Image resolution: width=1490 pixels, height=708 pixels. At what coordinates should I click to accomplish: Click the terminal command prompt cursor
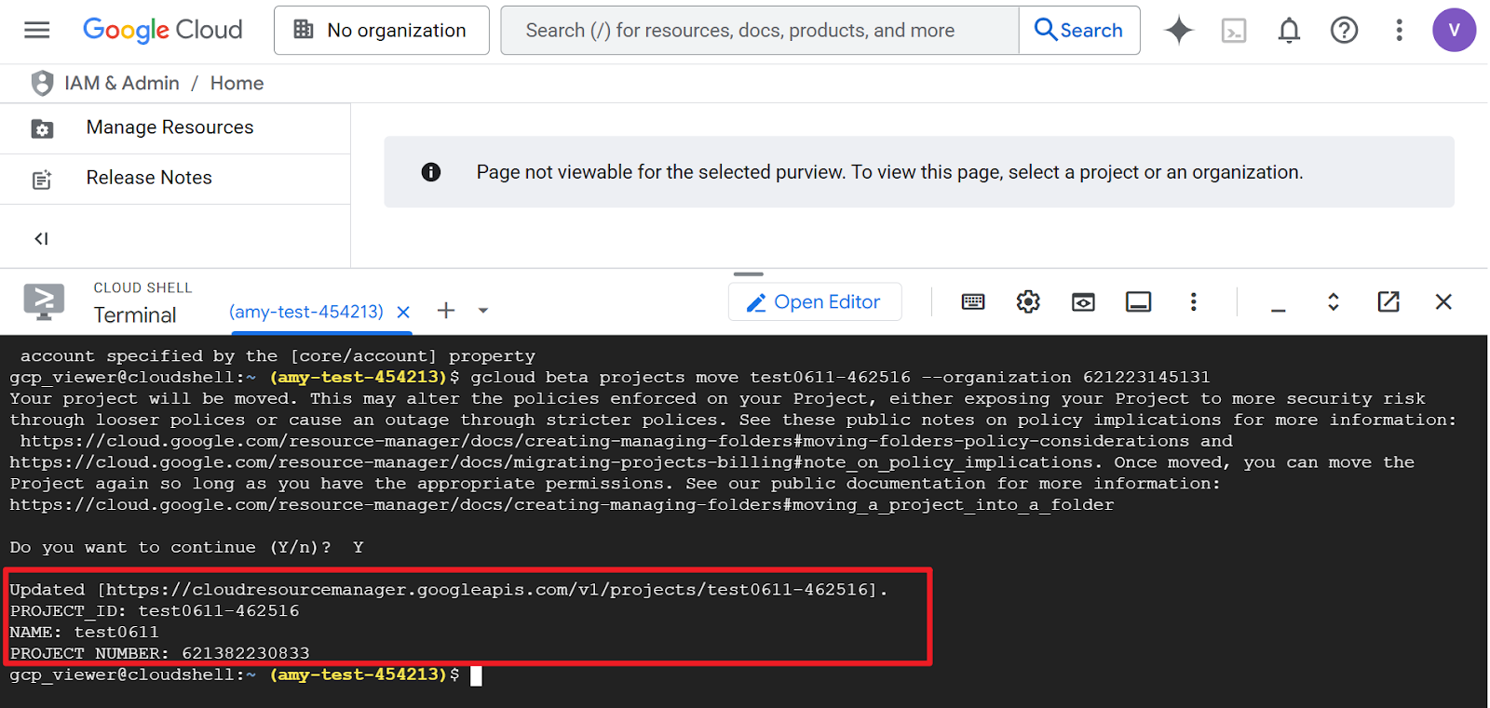click(x=476, y=675)
